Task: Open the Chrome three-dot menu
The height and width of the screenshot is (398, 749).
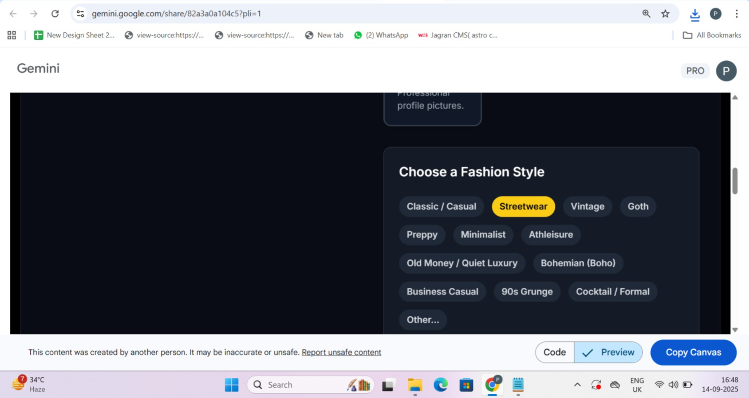Action: tap(736, 14)
